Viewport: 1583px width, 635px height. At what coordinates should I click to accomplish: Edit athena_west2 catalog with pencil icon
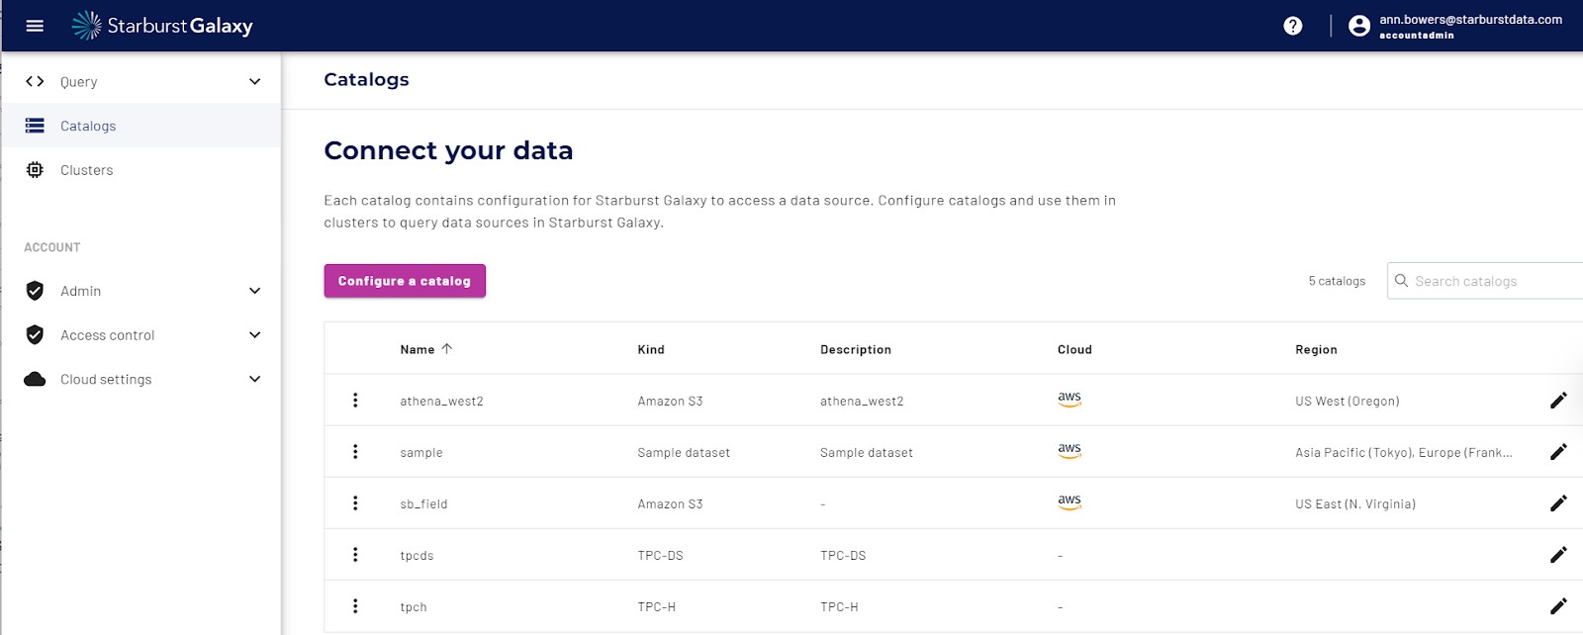point(1558,401)
